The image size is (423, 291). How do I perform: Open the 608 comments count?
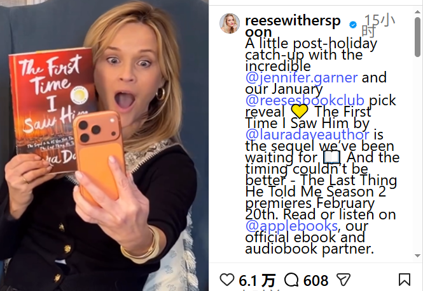point(316,280)
